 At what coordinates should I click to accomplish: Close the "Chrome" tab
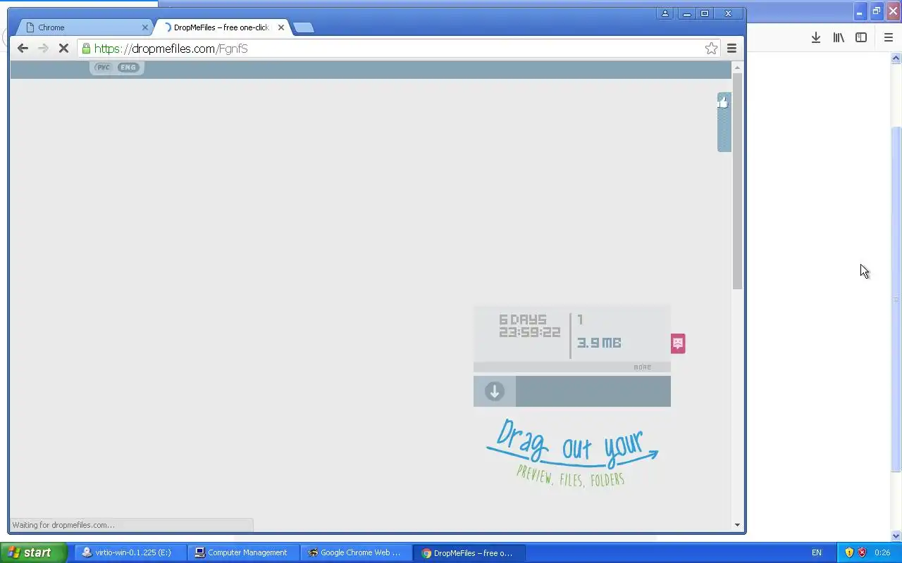(x=145, y=27)
